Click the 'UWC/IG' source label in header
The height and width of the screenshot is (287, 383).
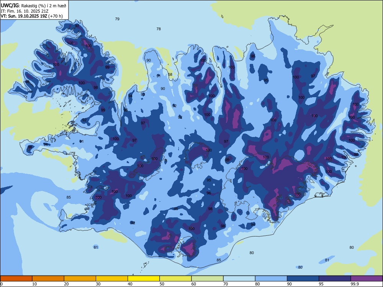pos(10,6)
